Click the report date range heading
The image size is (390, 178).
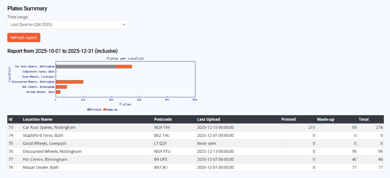pyautogui.click(x=62, y=51)
